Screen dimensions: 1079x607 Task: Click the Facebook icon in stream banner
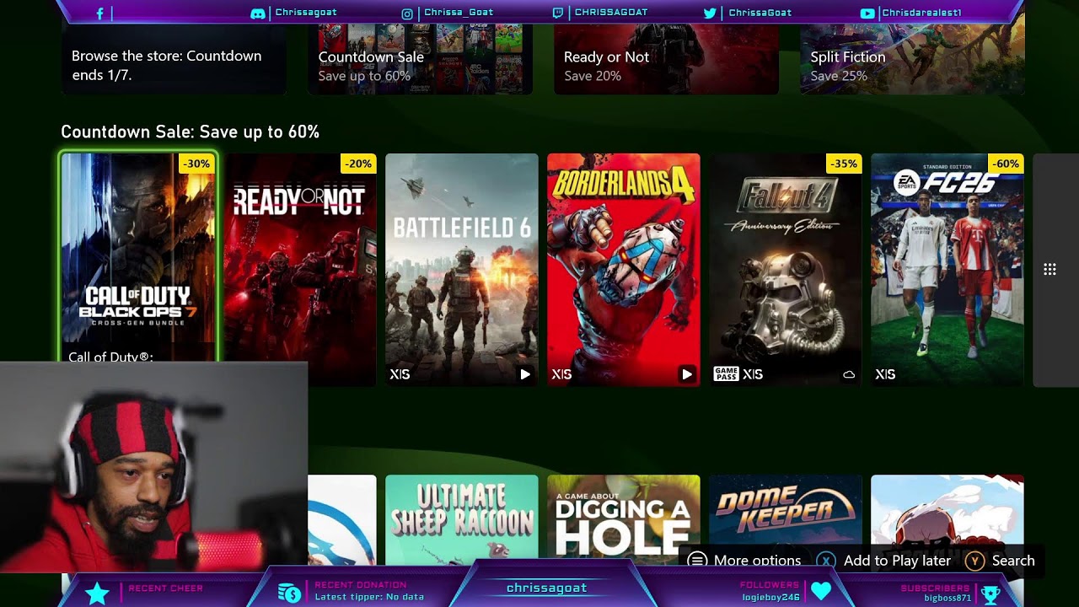(99, 13)
